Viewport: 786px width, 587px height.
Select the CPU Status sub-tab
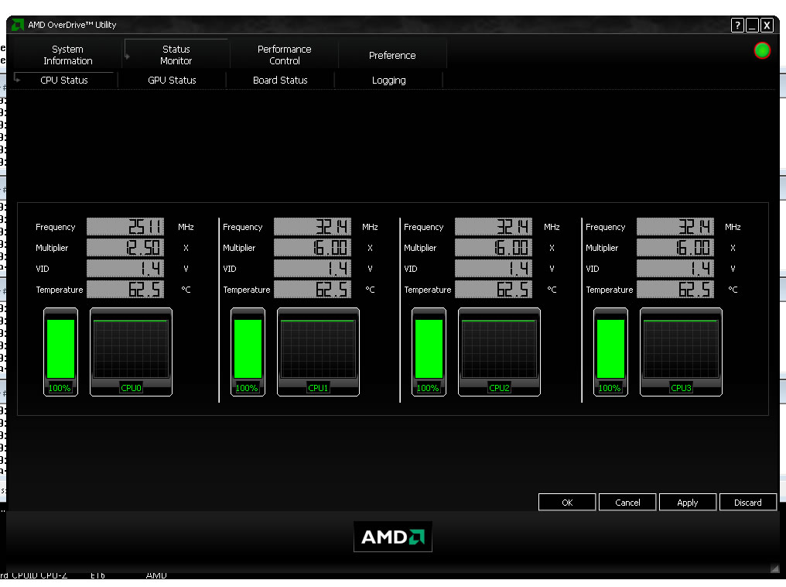point(64,81)
